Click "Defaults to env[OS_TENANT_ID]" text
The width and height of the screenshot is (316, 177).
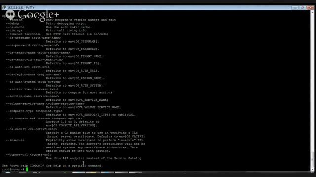click(74, 63)
